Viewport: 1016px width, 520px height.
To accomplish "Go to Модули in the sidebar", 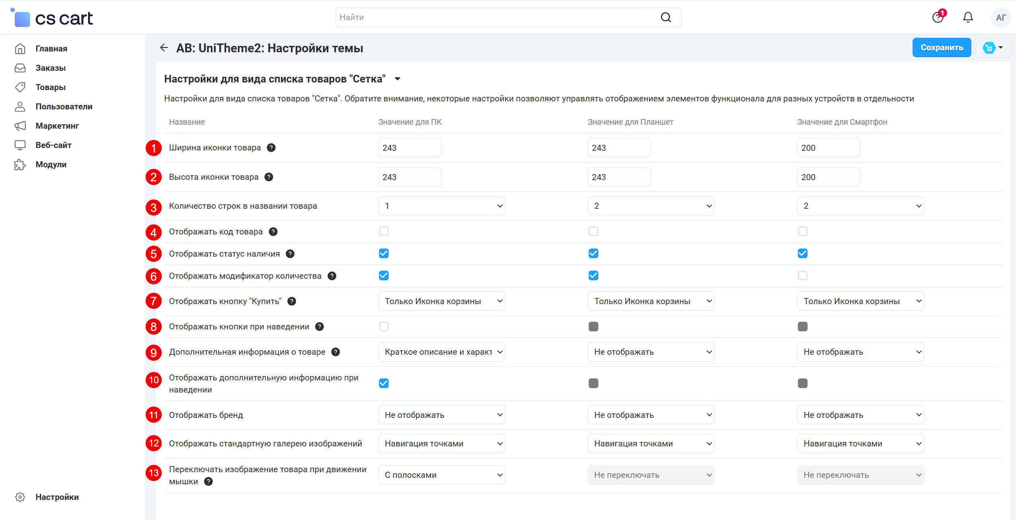I will pyautogui.click(x=51, y=164).
